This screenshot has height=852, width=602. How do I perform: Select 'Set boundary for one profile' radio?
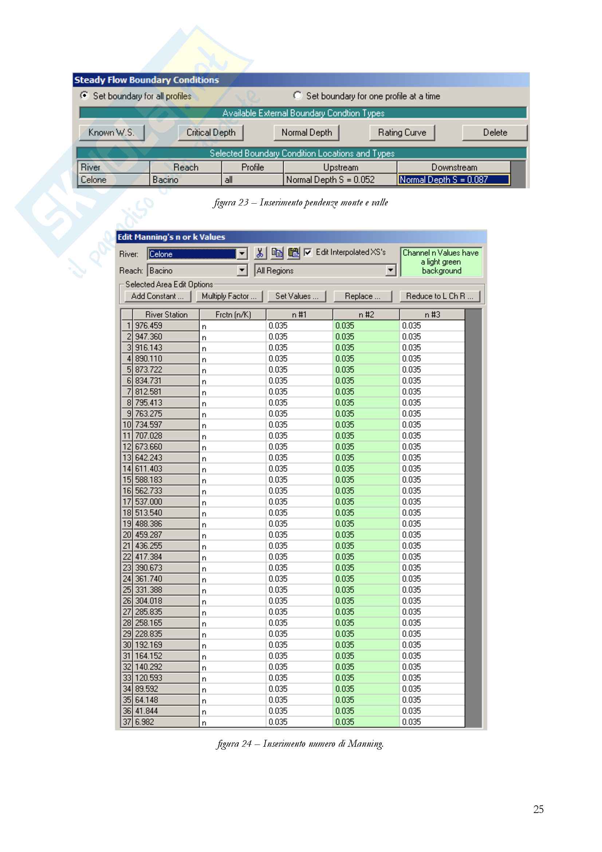point(298,96)
